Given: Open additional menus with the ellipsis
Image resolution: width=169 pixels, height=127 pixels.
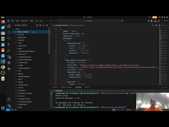Looking at the screenshot, I should pos(46,21).
